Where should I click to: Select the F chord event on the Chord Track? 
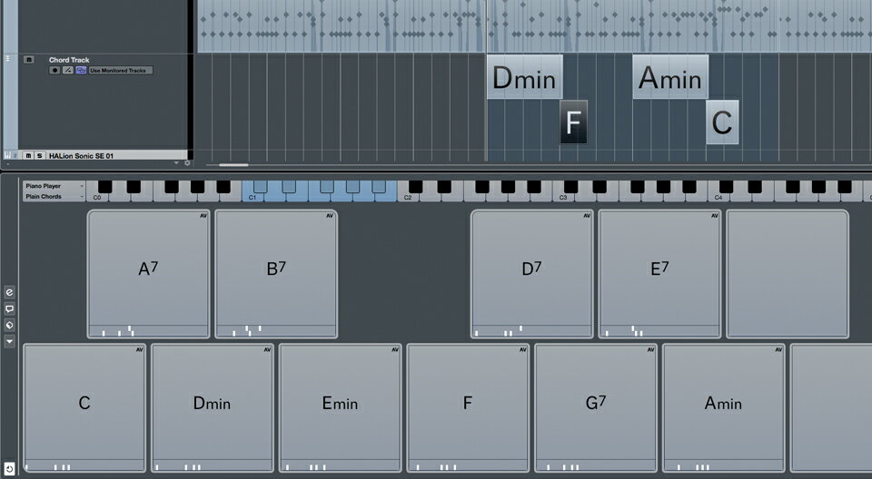click(573, 122)
